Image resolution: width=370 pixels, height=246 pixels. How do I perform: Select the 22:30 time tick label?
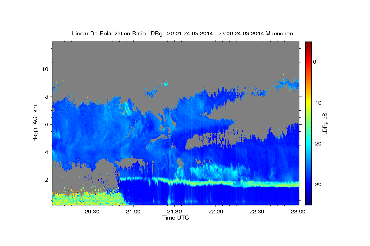pos(257,212)
